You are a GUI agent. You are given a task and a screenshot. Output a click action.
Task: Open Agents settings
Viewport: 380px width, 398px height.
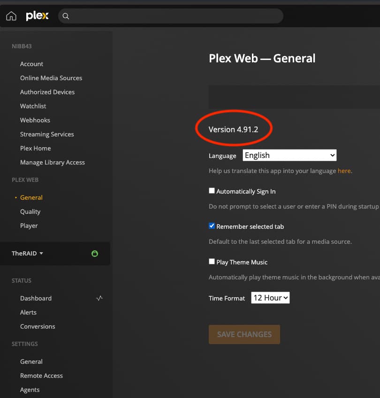pos(30,390)
